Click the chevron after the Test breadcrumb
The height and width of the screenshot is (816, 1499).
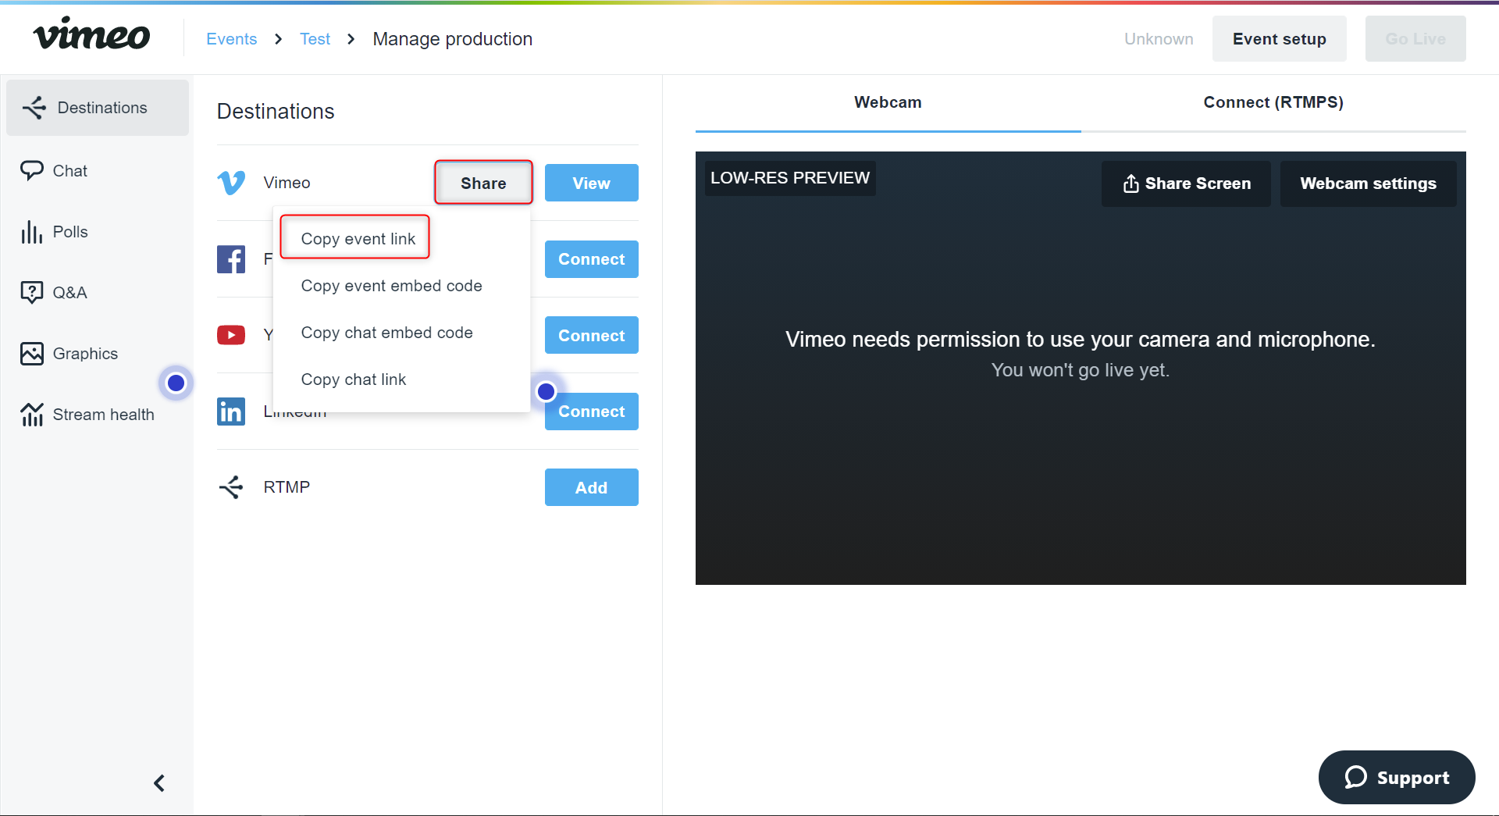[351, 39]
